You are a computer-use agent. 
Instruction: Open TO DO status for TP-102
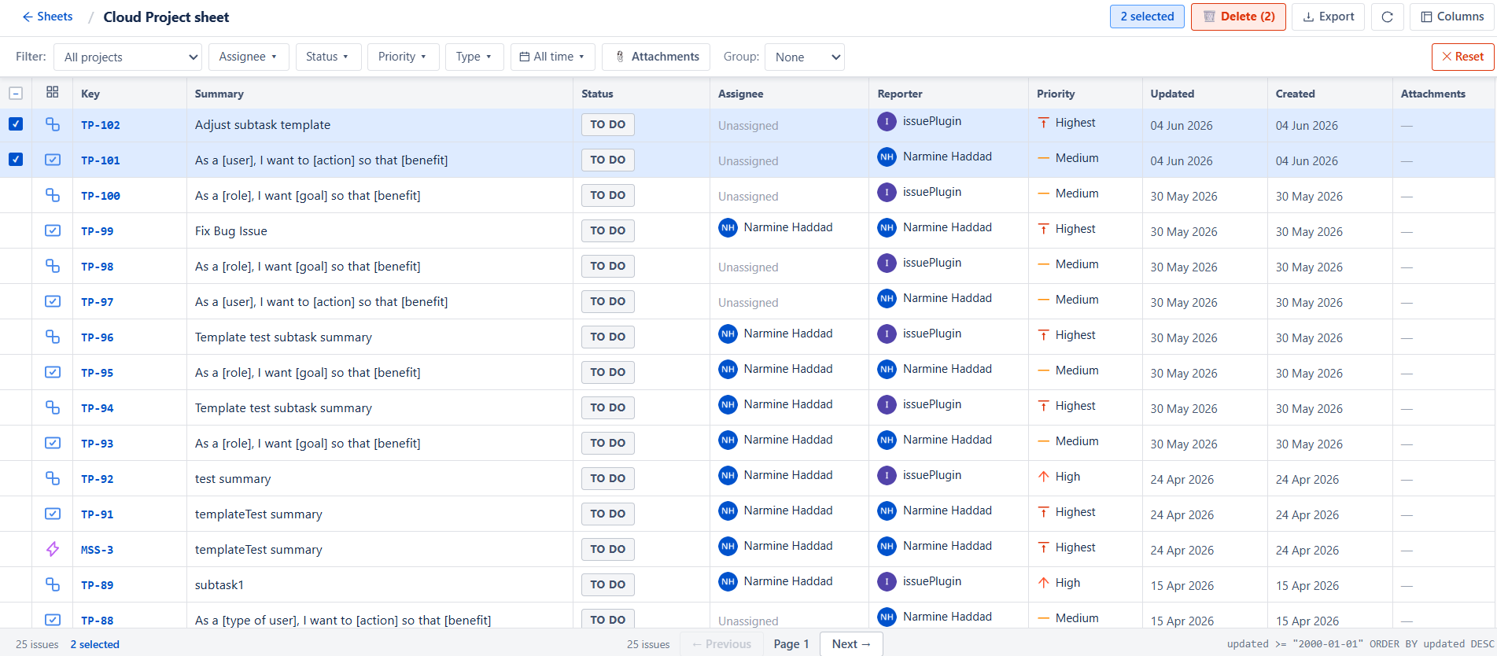point(608,124)
